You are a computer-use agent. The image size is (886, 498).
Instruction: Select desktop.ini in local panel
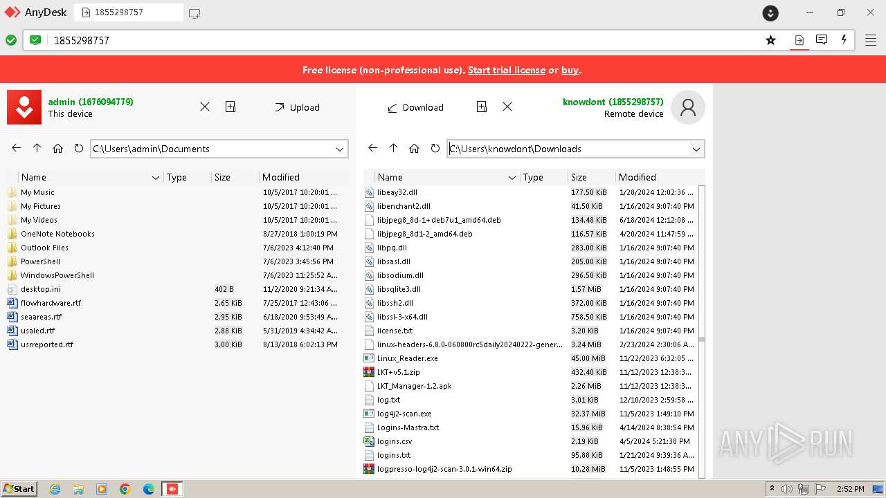(41, 289)
